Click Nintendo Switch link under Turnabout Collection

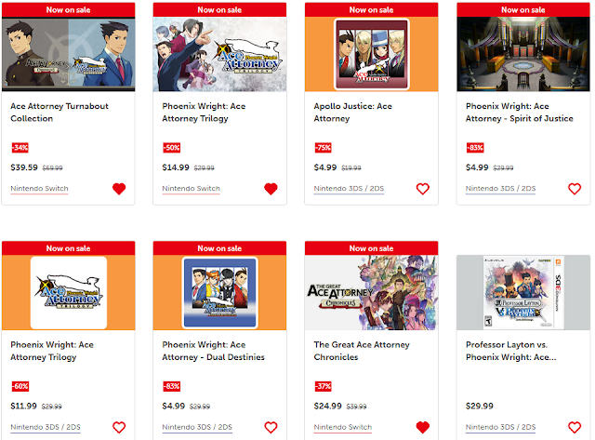(x=39, y=189)
